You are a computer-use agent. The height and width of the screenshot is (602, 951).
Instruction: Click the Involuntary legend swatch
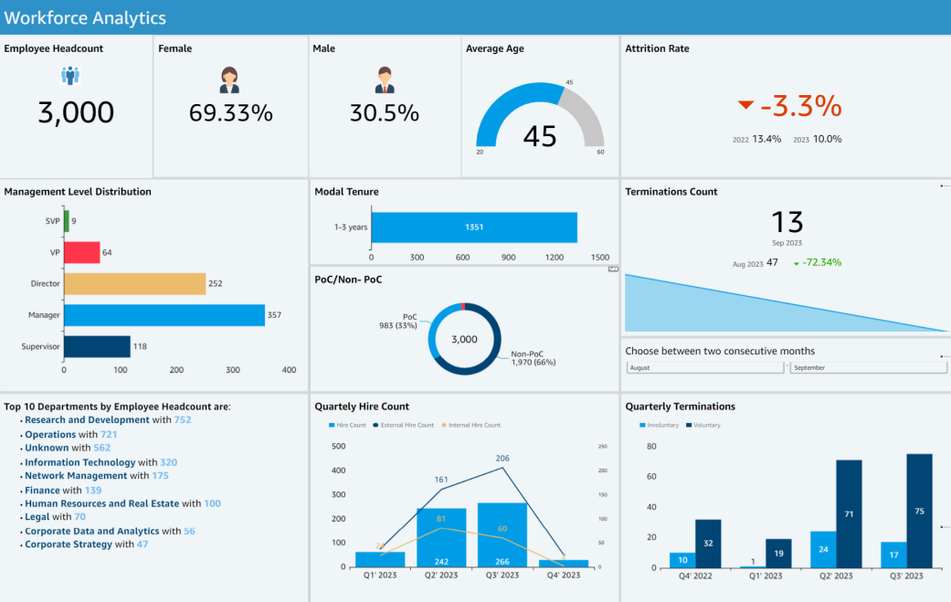tap(642, 425)
